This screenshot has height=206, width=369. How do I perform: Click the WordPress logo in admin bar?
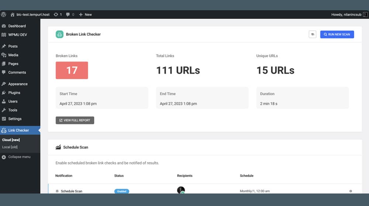click(4, 14)
